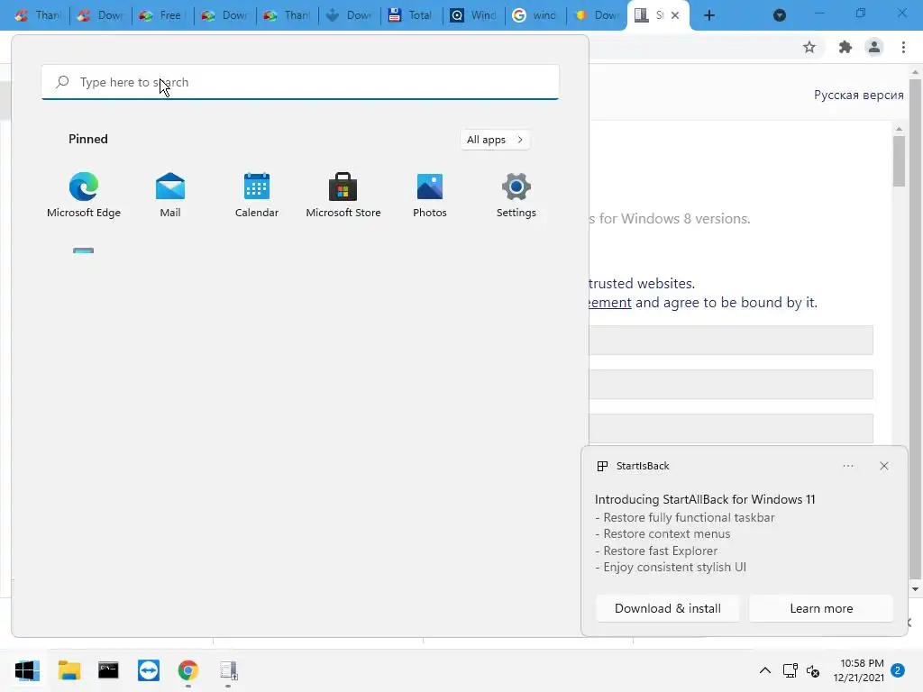923x692 pixels.
Task: Open network status tray icon
Action: [x=790, y=670]
